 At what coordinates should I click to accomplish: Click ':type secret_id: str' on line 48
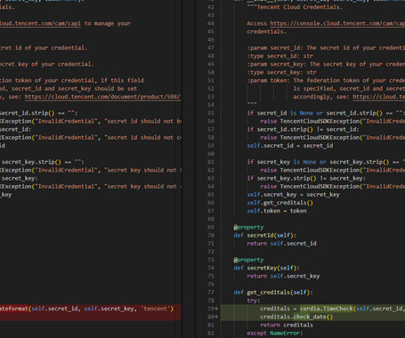(x=279, y=56)
